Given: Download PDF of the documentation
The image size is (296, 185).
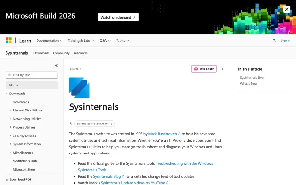Looking at the screenshot, I should 18,179.
